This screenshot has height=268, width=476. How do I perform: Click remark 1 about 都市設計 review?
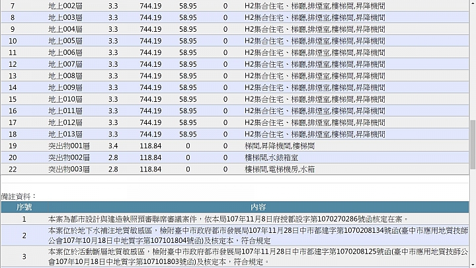[228, 219]
